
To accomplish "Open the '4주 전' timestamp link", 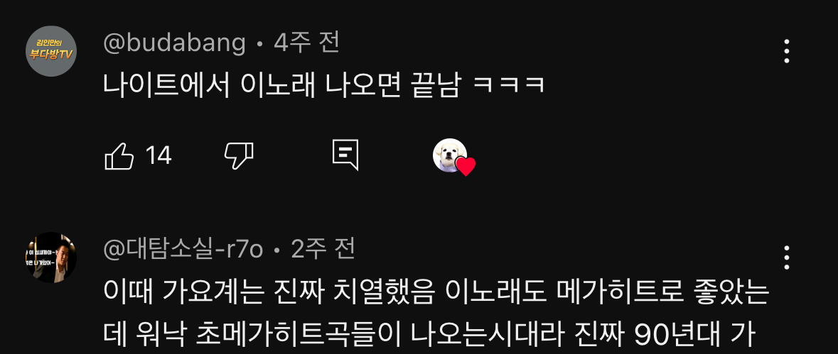I will pos(307,43).
